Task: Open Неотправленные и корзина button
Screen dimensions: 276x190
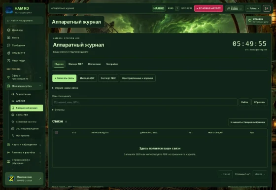Action: coord(138,78)
